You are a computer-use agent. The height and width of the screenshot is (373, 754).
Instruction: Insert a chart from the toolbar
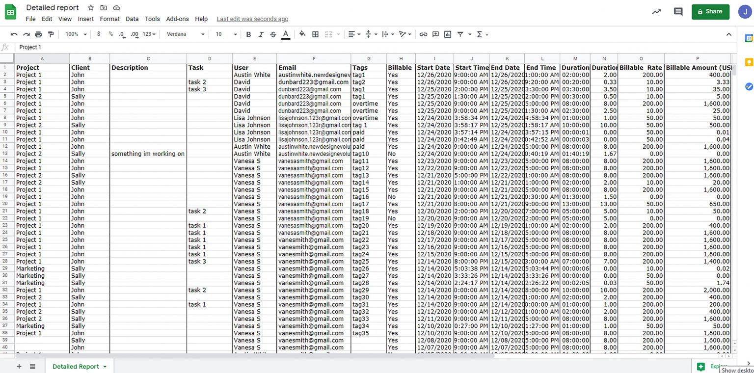[x=448, y=34]
